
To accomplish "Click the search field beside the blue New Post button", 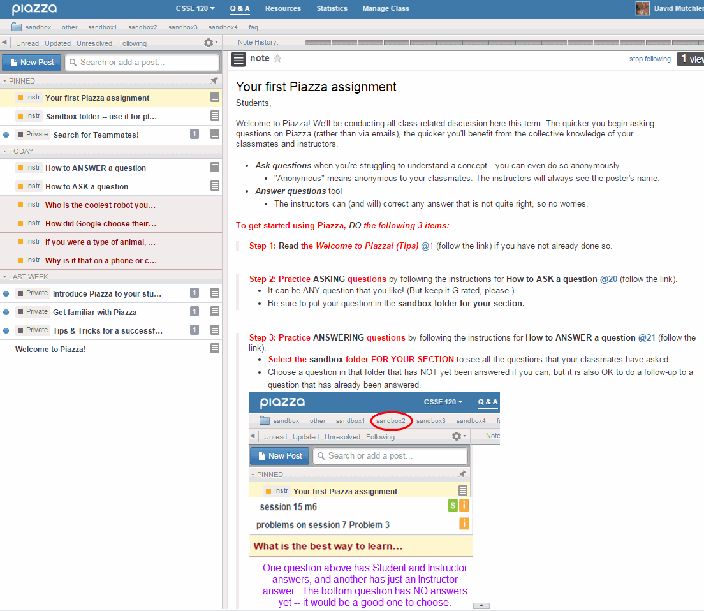I will coord(142,63).
